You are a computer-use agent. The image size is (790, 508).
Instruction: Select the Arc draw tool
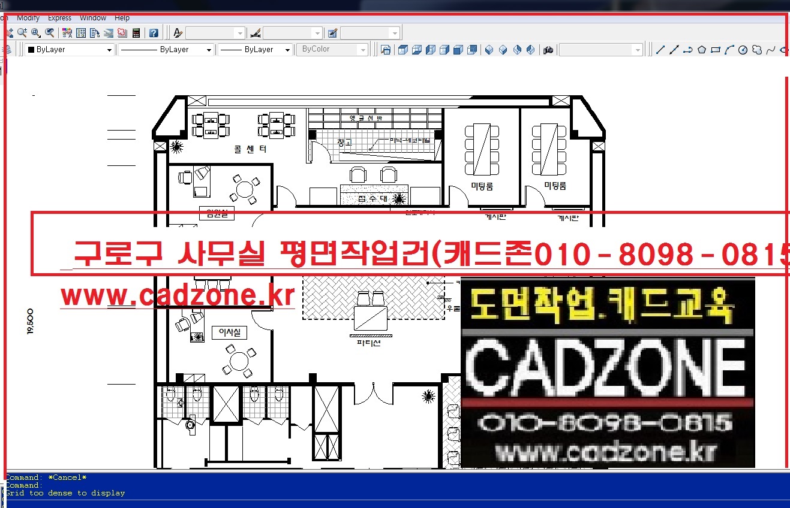729,50
